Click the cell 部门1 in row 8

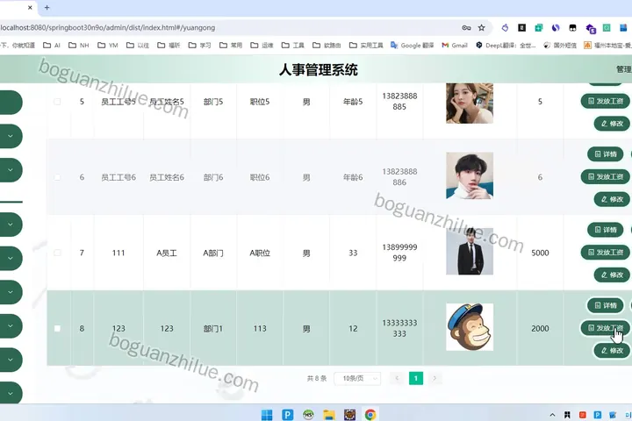(x=213, y=329)
